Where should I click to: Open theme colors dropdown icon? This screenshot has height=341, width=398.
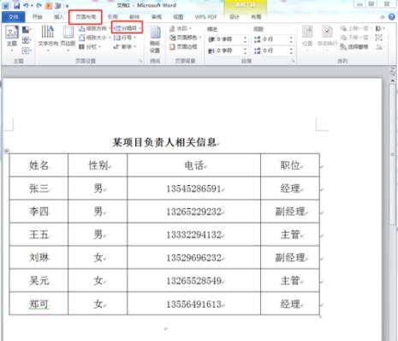tap(27, 29)
